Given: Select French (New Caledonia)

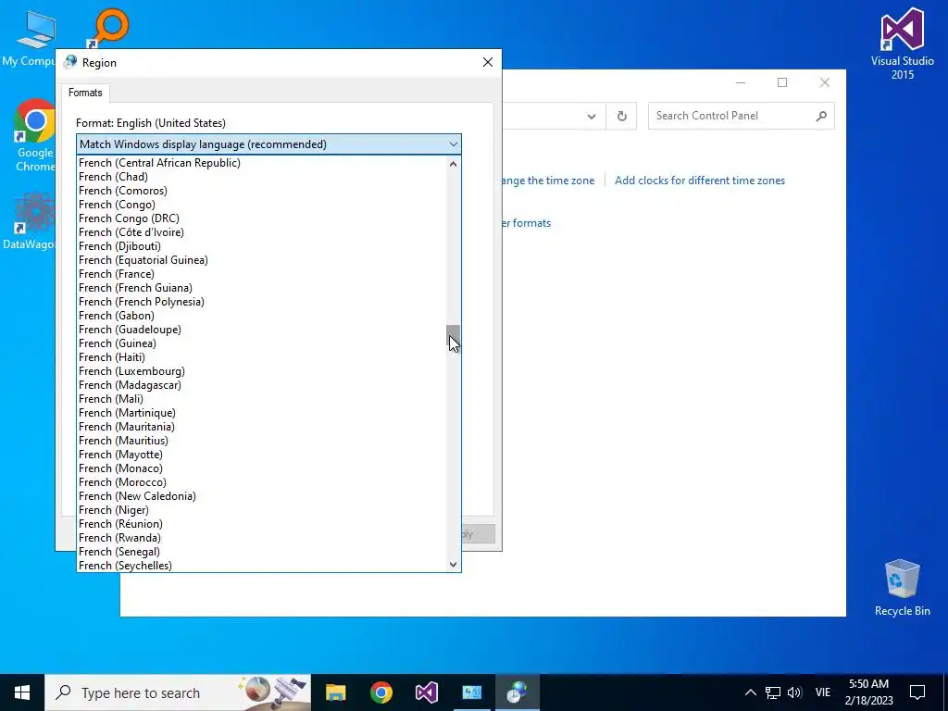Looking at the screenshot, I should (x=262, y=496).
